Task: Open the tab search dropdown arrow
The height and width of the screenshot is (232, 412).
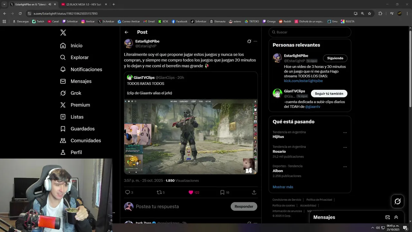Action: (x=4, y=4)
